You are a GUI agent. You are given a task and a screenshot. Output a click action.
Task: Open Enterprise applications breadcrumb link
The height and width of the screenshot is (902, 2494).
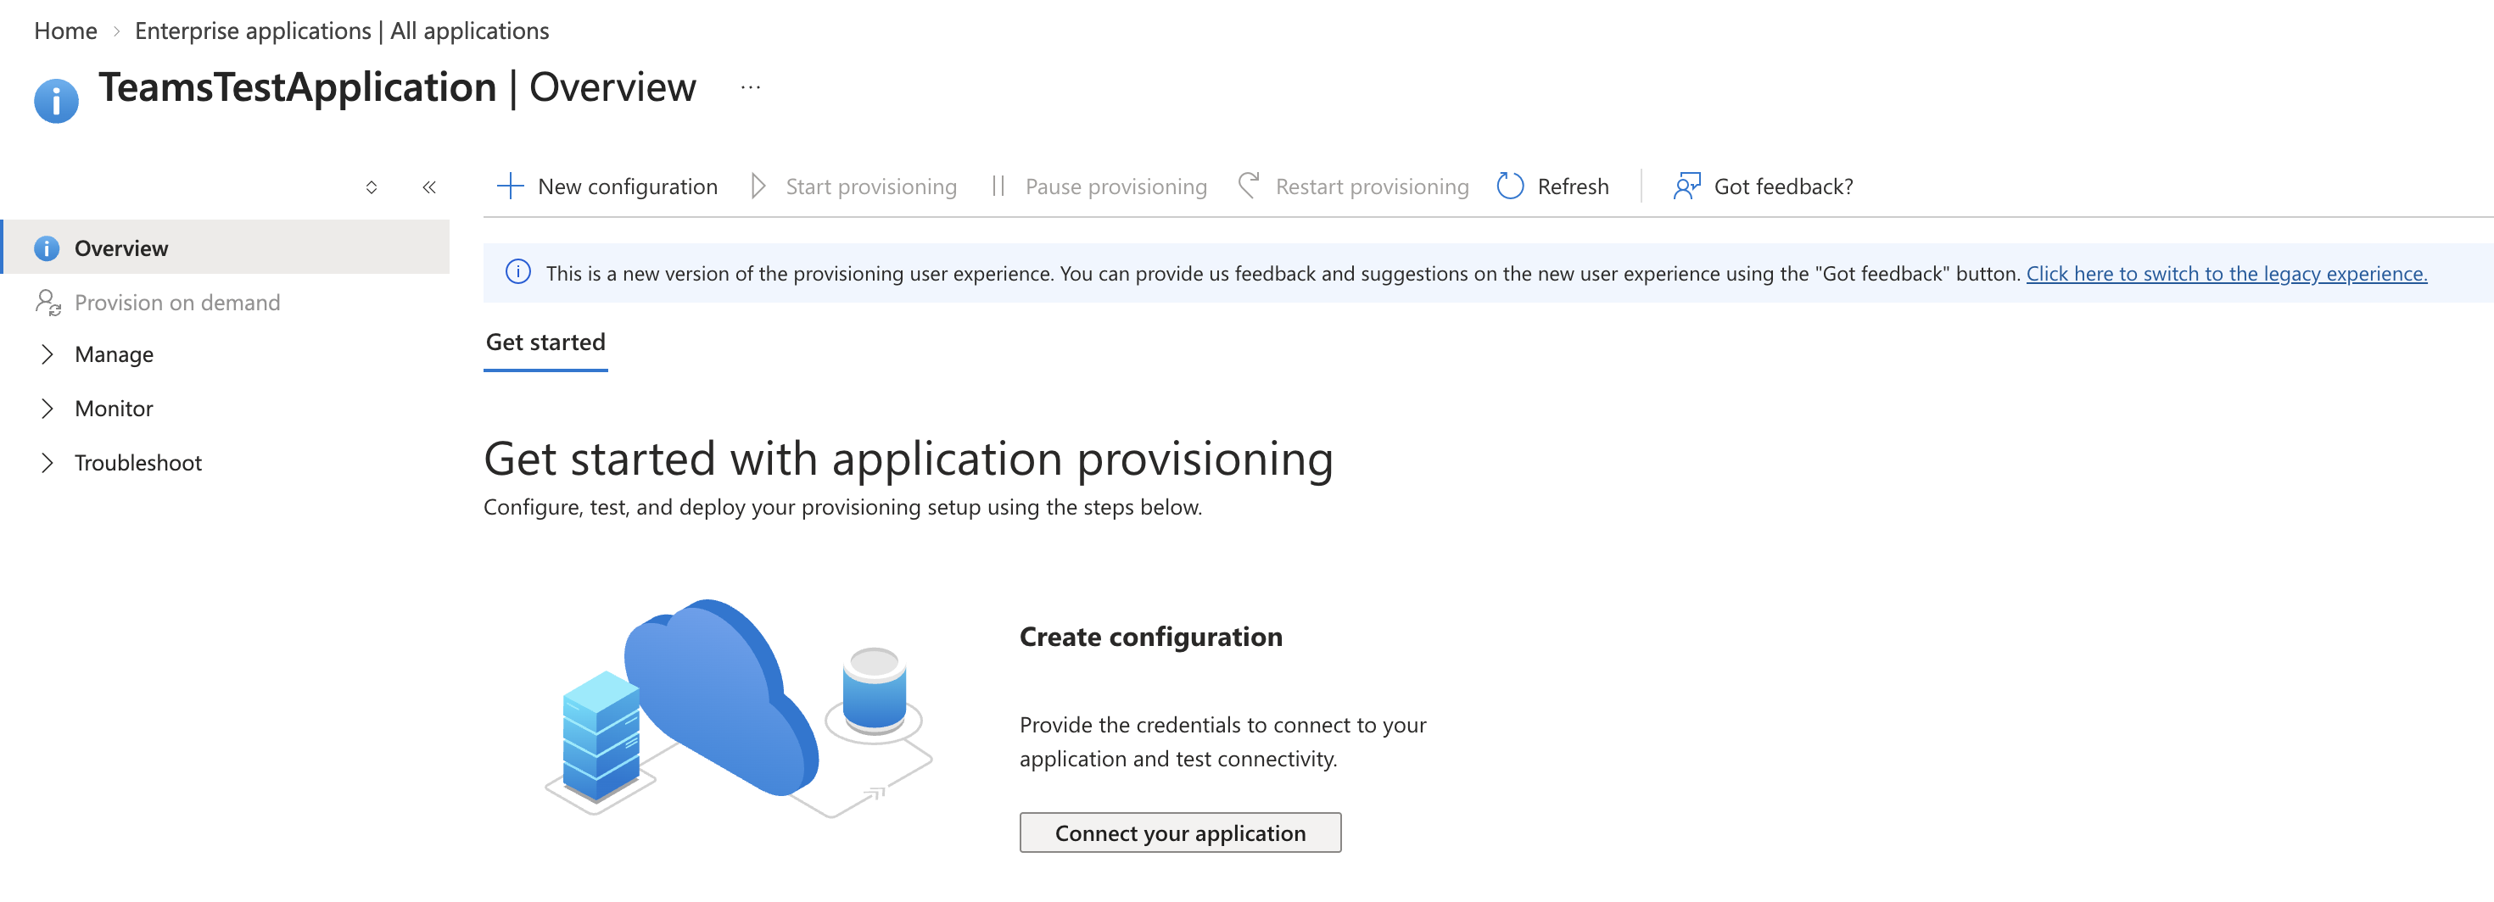[x=342, y=31]
